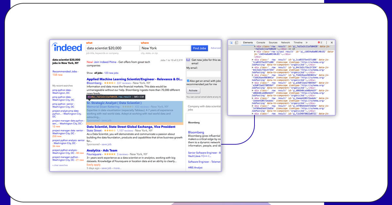Toggle the device toolbar icon in DevTools
The image size is (392, 205).
pyautogui.click(x=237, y=42)
